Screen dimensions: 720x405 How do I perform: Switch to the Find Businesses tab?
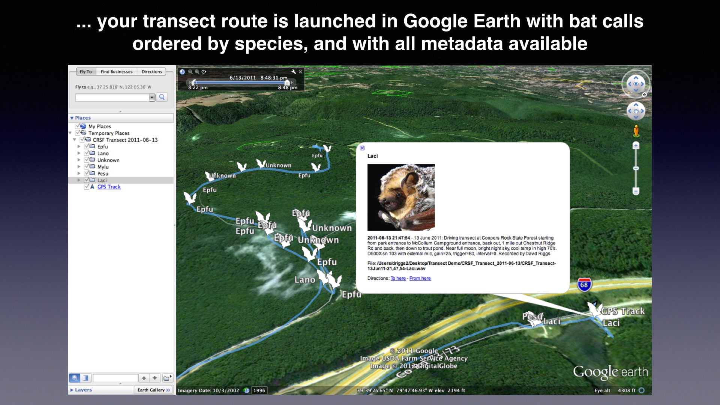tap(116, 72)
